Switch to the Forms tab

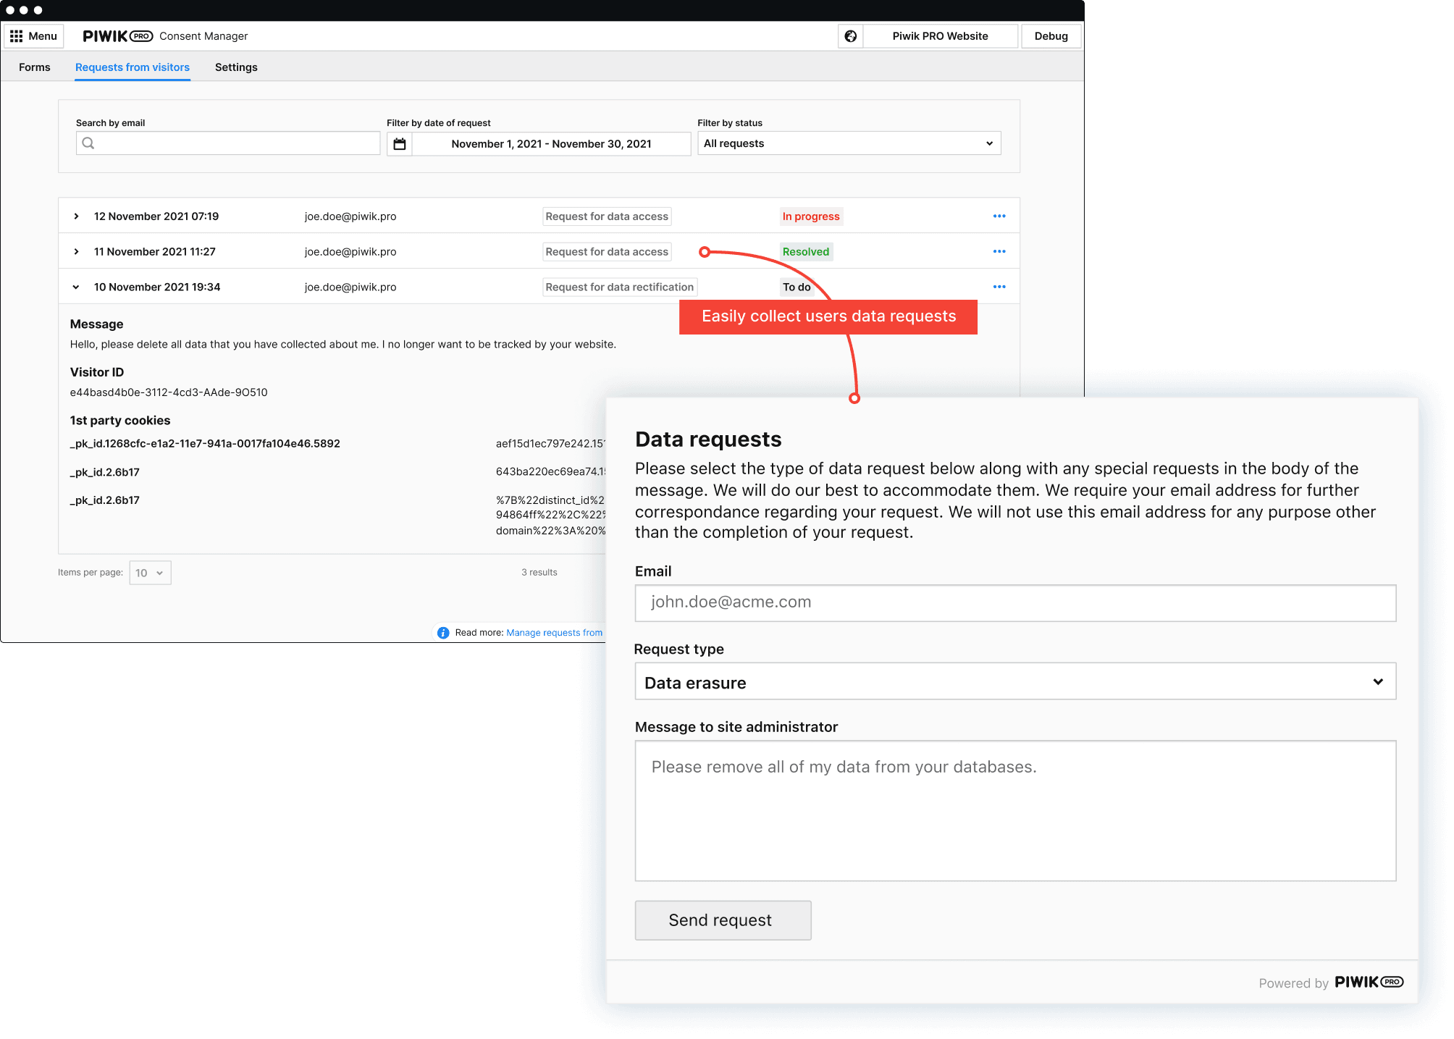pyautogui.click(x=34, y=67)
